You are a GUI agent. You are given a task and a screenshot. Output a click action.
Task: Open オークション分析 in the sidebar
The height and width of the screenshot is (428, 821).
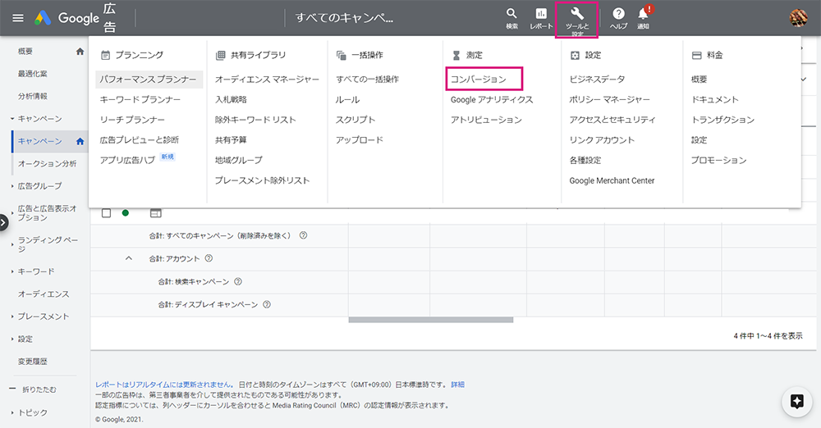[47, 164]
